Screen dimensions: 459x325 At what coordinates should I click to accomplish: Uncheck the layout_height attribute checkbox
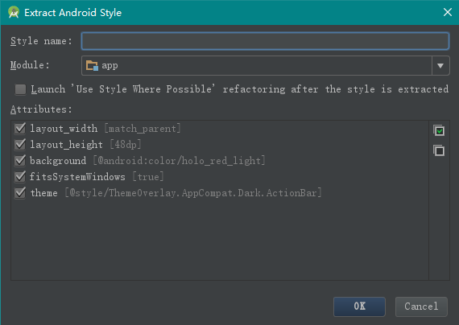[x=20, y=145]
